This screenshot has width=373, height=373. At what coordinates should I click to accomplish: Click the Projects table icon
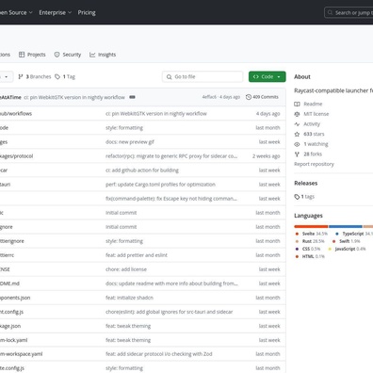click(22, 55)
